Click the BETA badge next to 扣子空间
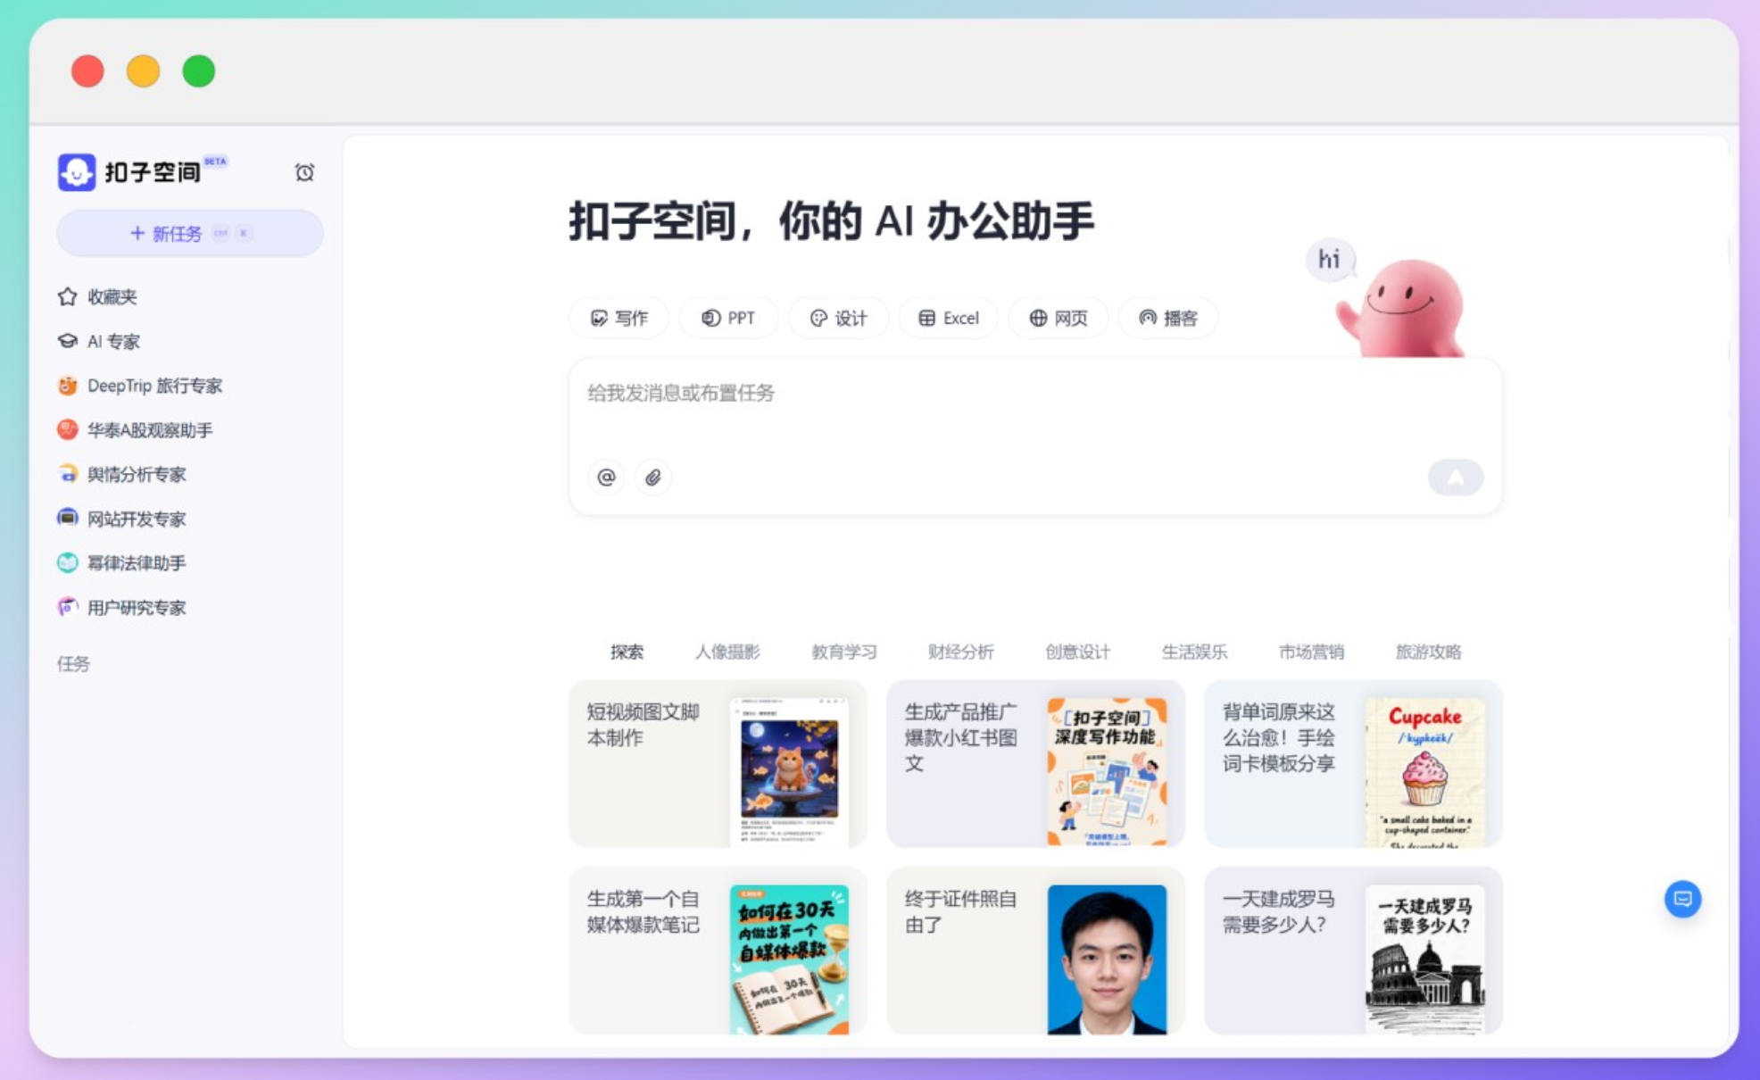The height and width of the screenshot is (1080, 1760). pos(215,162)
